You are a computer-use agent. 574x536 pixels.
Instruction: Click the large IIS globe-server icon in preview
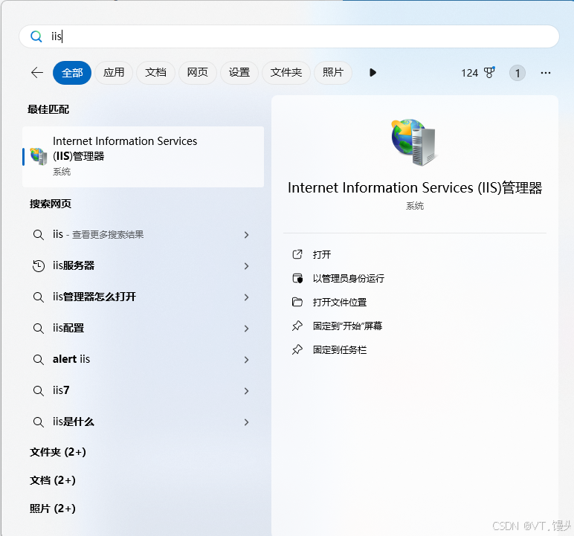[x=414, y=142]
